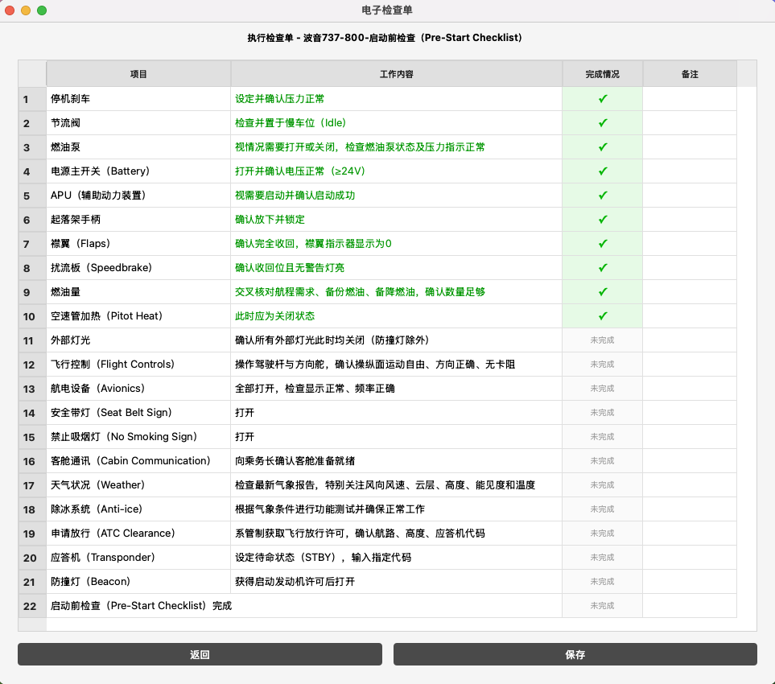Click the 返回 button
This screenshot has width=775, height=684.
(200, 654)
